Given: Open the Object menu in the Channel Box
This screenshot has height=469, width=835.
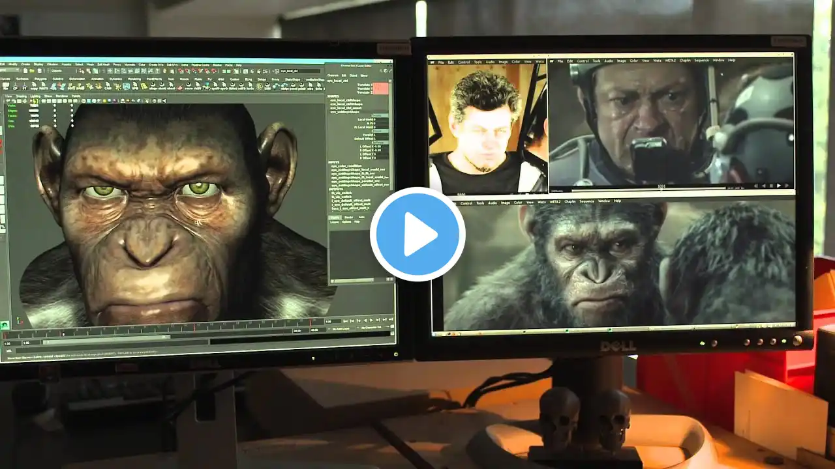Looking at the screenshot, I should (355, 75).
